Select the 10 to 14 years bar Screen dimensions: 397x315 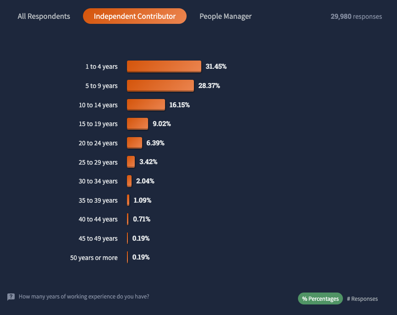point(146,105)
